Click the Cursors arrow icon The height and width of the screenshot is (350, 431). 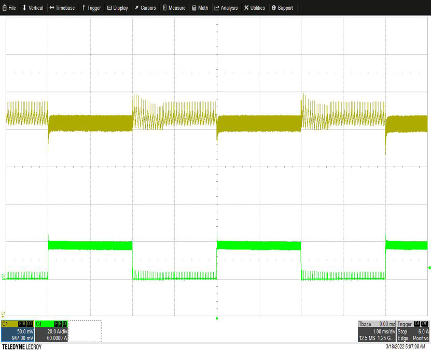click(x=136, y=8)
